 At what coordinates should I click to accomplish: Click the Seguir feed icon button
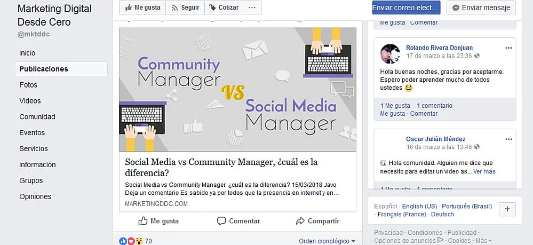(x=185, y=7)
